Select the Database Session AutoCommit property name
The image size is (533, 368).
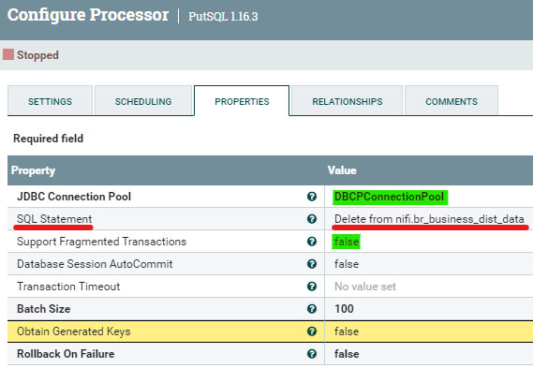[x=95, y=264]
